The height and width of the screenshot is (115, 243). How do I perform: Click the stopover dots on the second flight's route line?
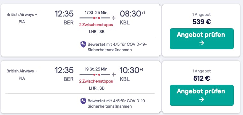(96, 75)
